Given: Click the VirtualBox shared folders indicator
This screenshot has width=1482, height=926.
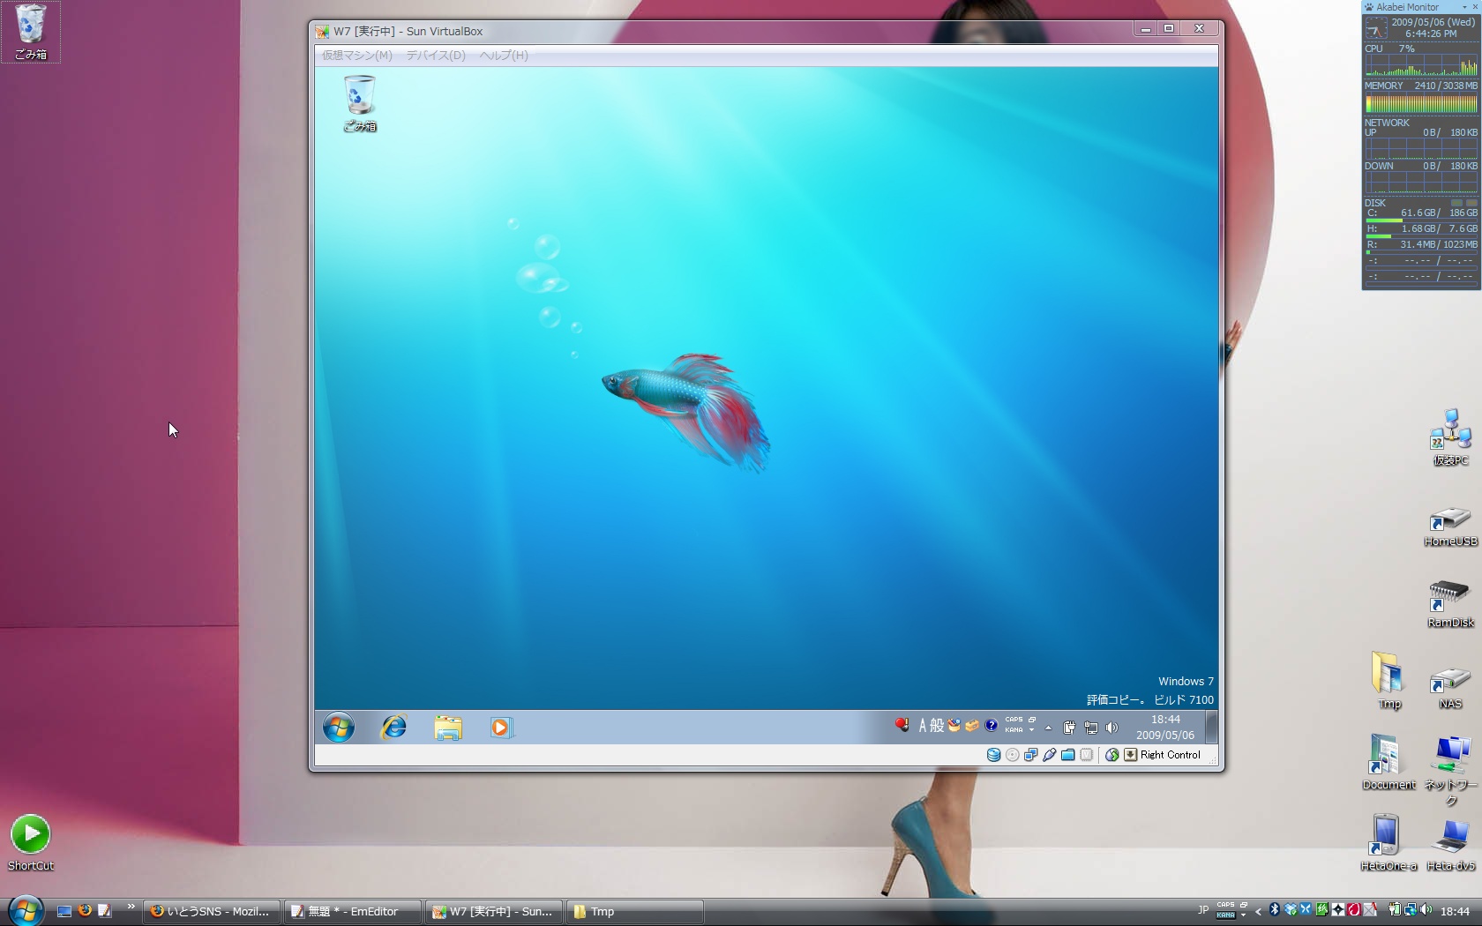Looking at the screenshot, I should pos(1068,755).
